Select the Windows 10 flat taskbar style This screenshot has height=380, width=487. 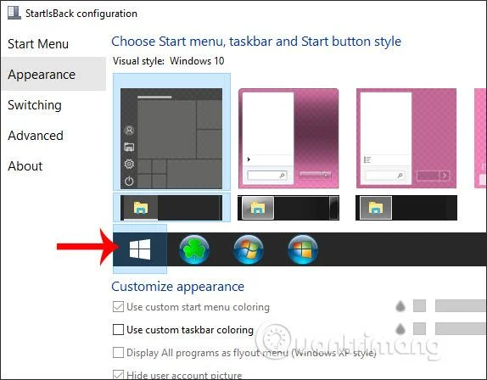coord(171,208)
